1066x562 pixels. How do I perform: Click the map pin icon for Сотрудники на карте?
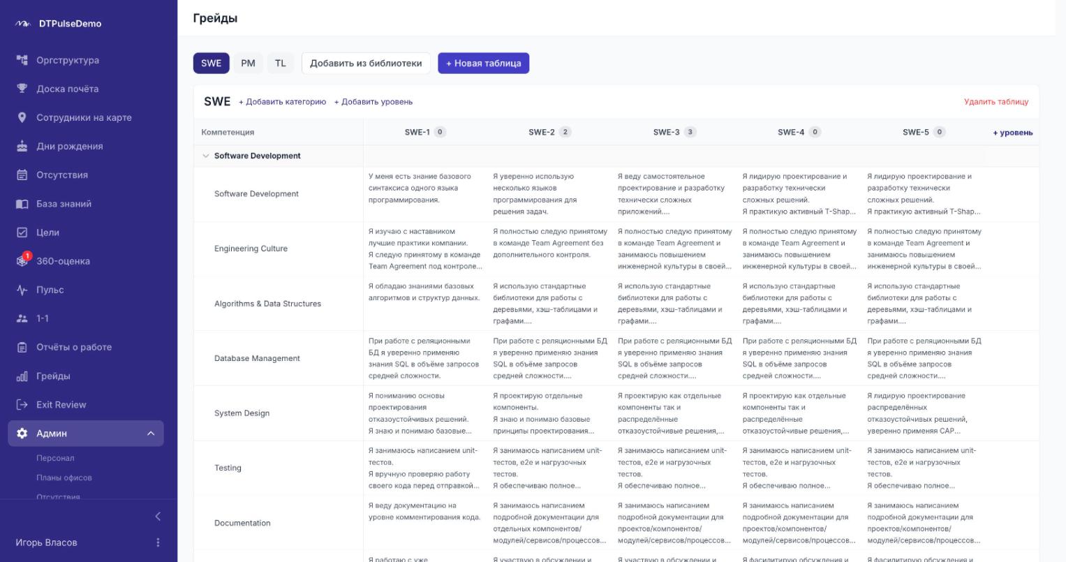(x=22, y=117)
